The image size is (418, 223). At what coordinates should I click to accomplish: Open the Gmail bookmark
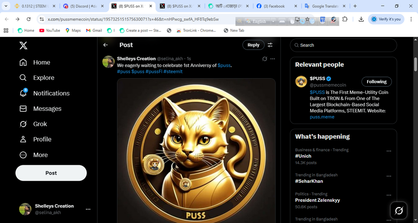coord(94,30)
